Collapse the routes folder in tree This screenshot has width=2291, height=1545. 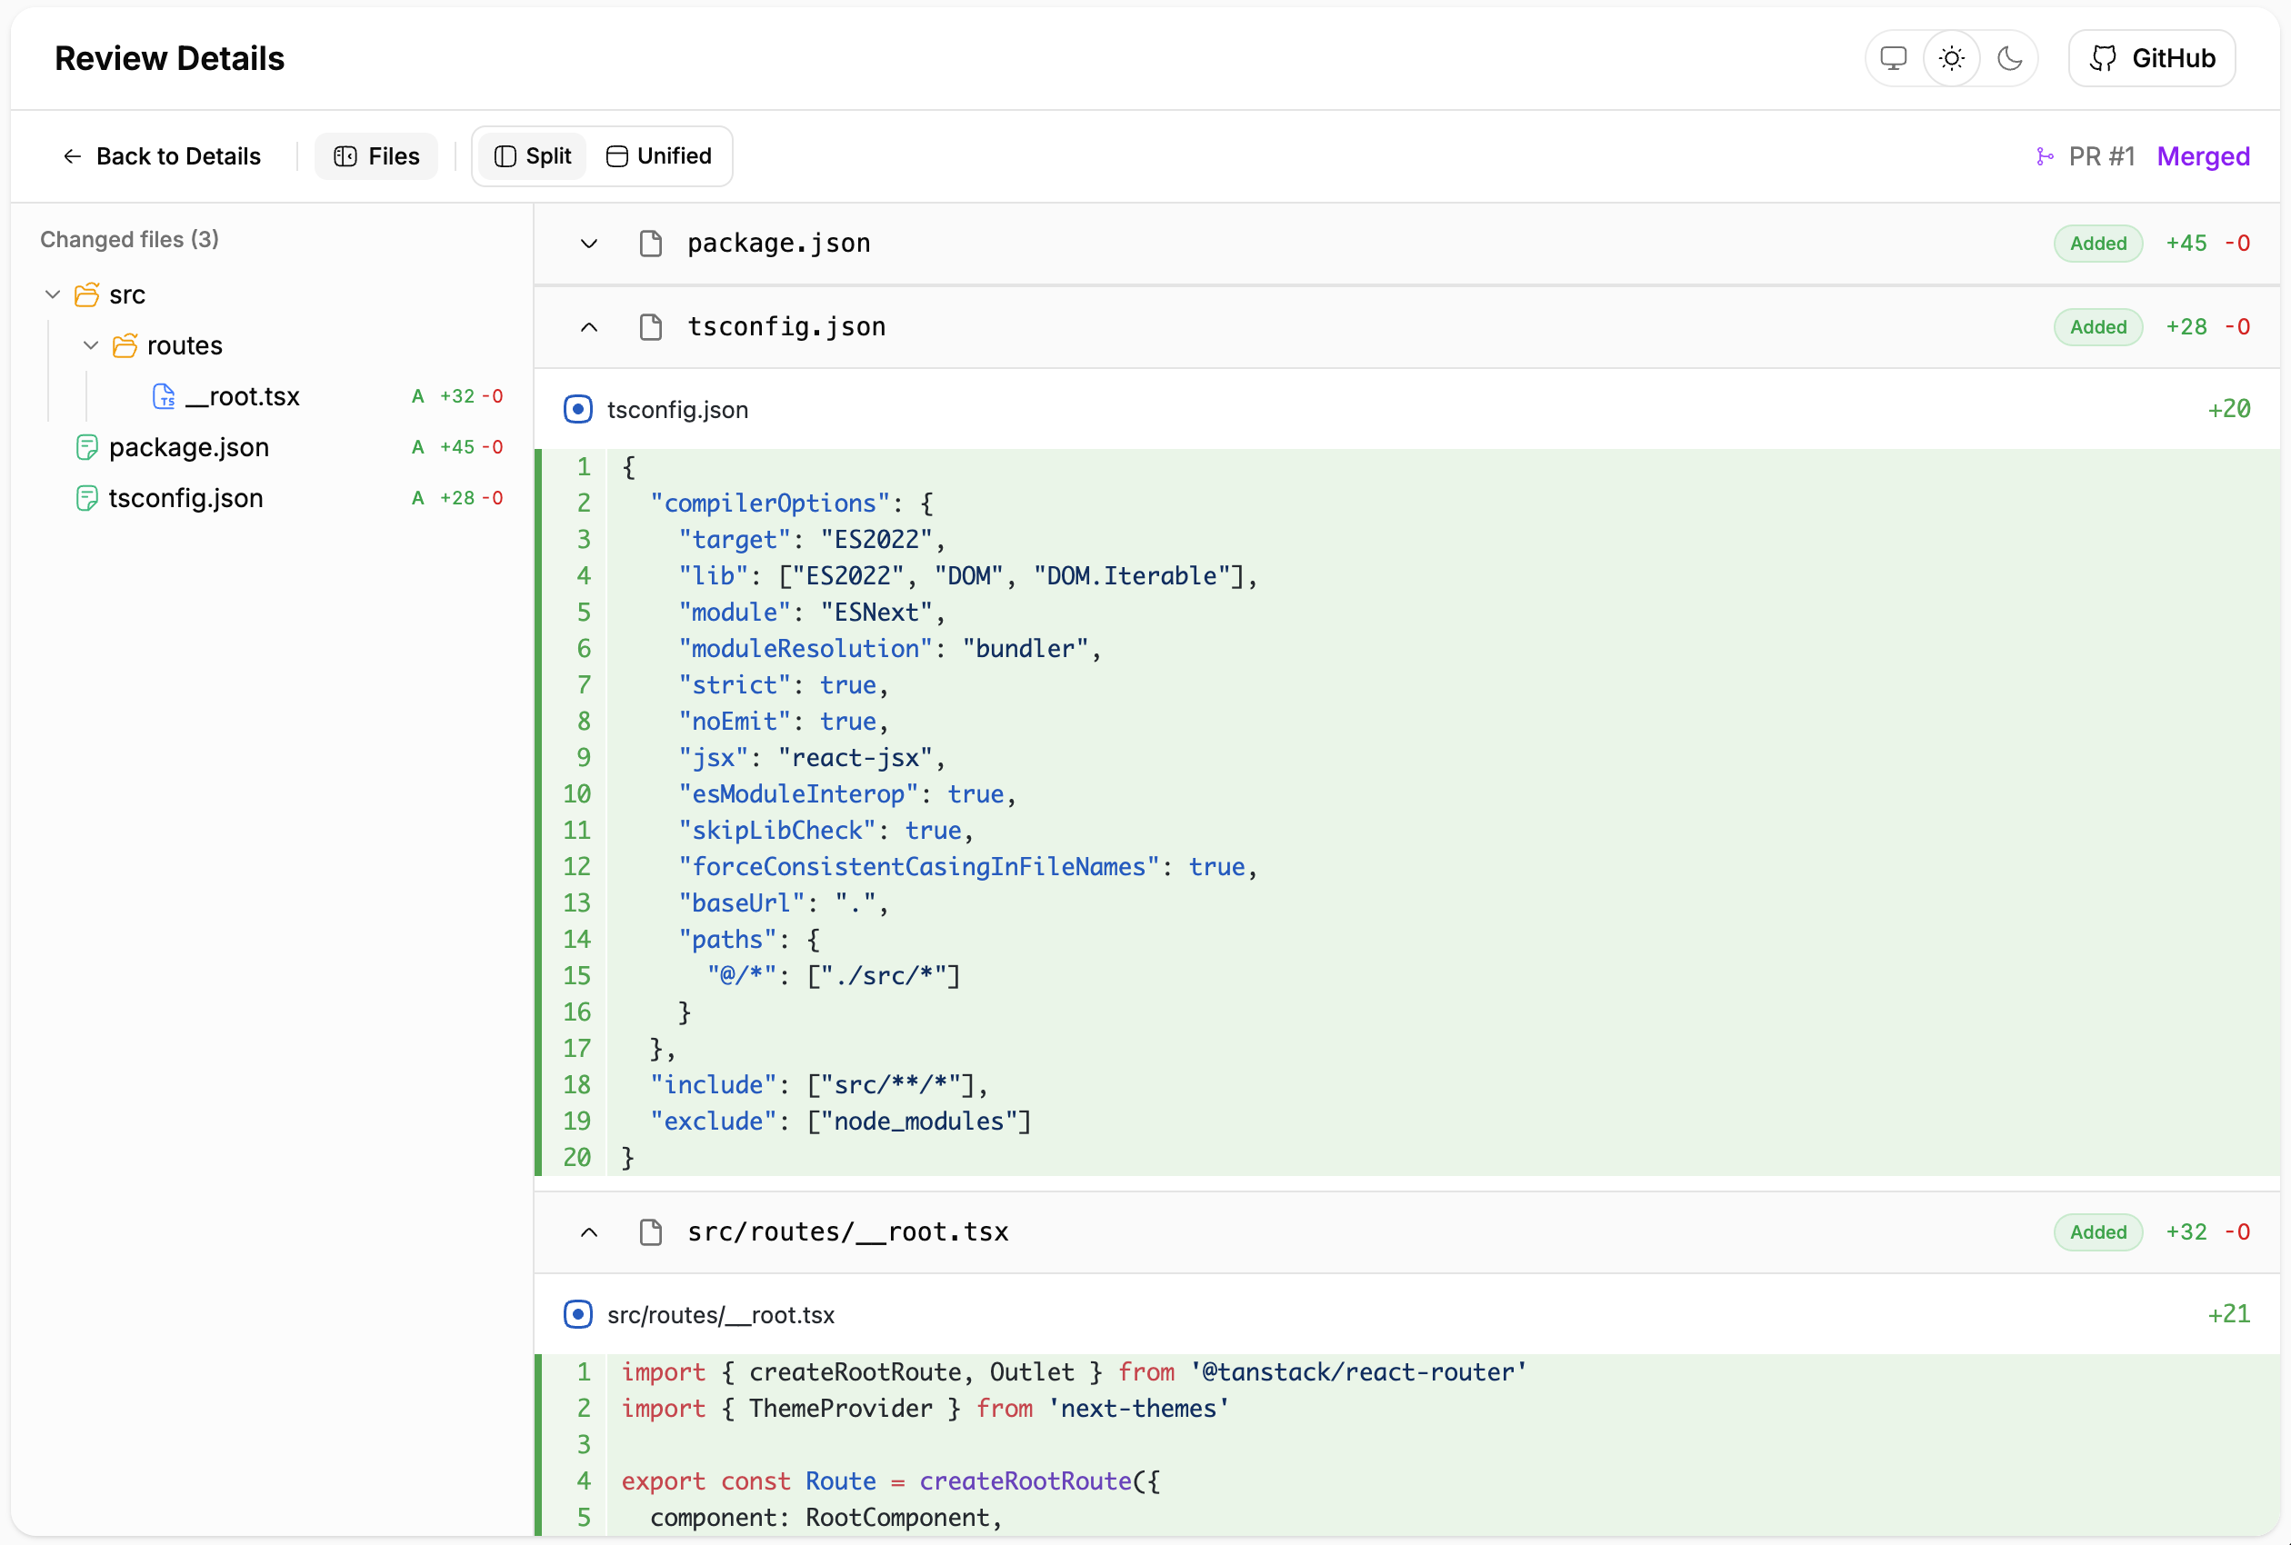(x=91, y=346)
